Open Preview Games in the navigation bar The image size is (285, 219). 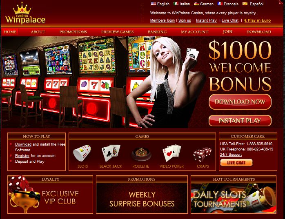[118, 32]
